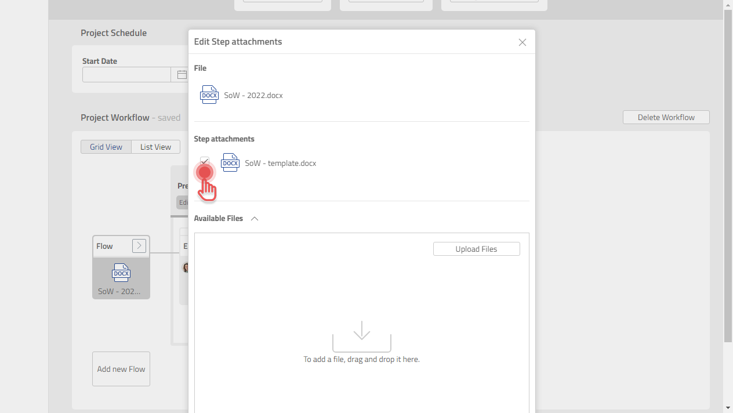Click the vertical scrollbar on the right
The width and height of the screenshot is (733, 413).
(728, 174)
